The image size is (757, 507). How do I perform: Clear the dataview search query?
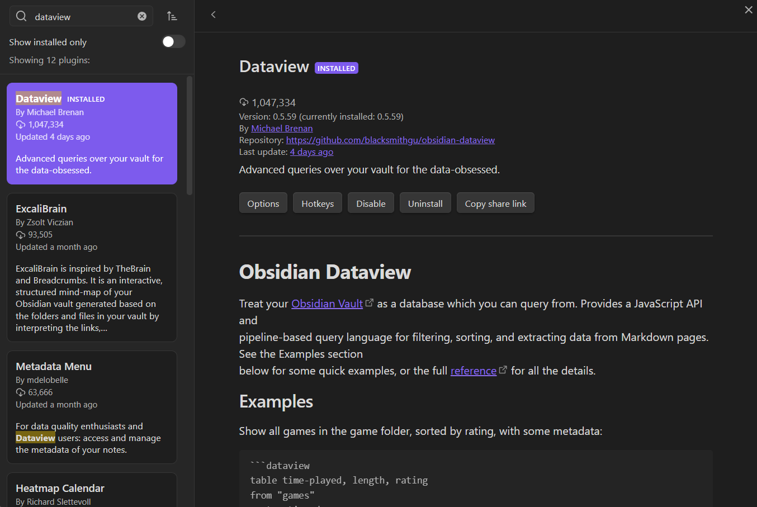141,16
